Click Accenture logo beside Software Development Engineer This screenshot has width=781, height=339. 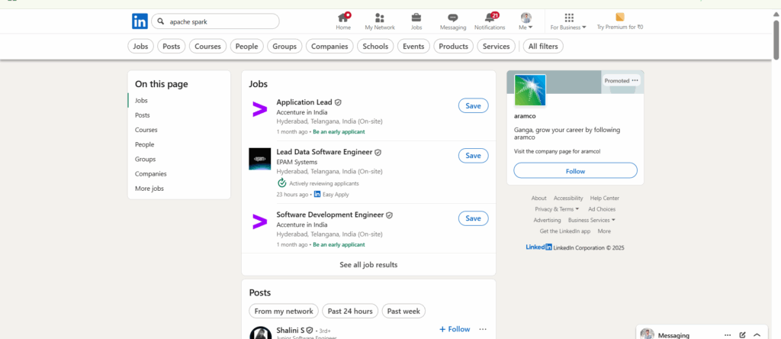tap(259, 222)
